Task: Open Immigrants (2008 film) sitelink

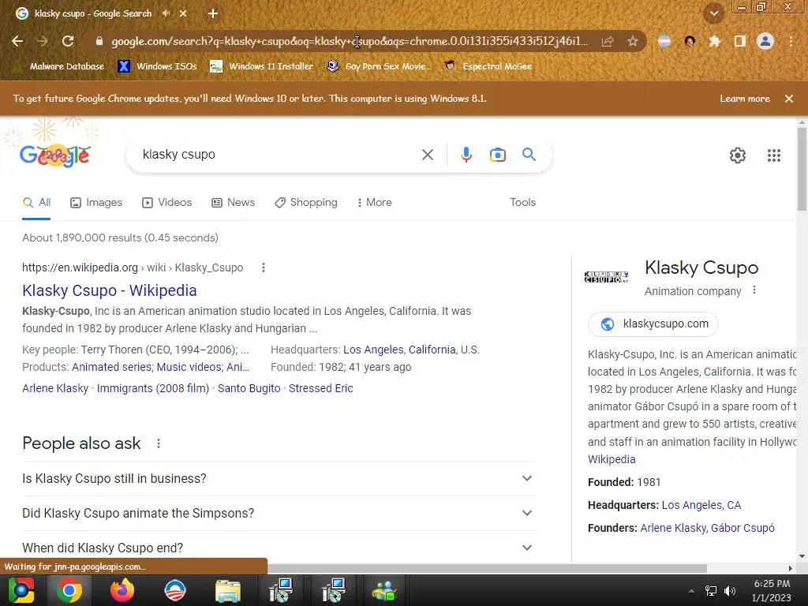Action: pyautogui.click(x=153, y=388)
